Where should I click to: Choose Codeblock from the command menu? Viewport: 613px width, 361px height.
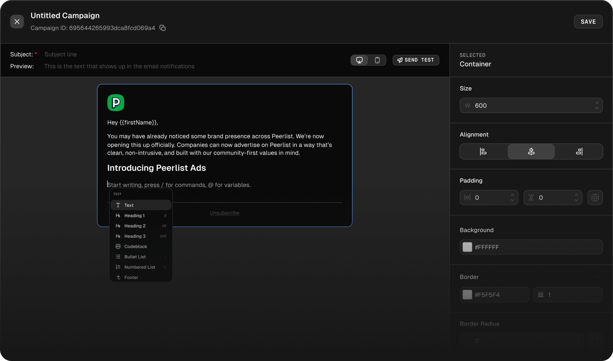click(136, 247)
